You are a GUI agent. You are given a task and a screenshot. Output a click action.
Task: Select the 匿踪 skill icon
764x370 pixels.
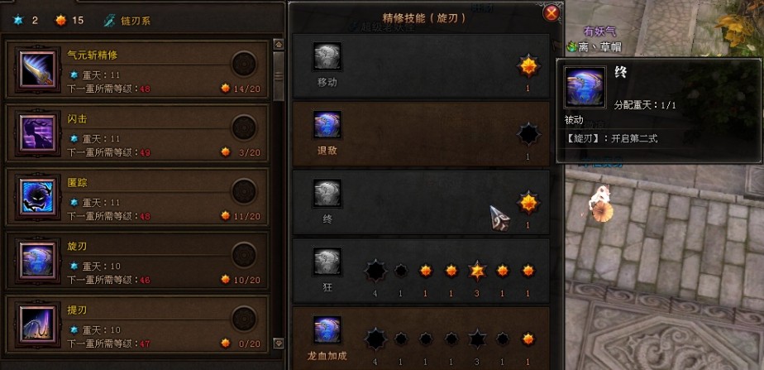point(37,196)
